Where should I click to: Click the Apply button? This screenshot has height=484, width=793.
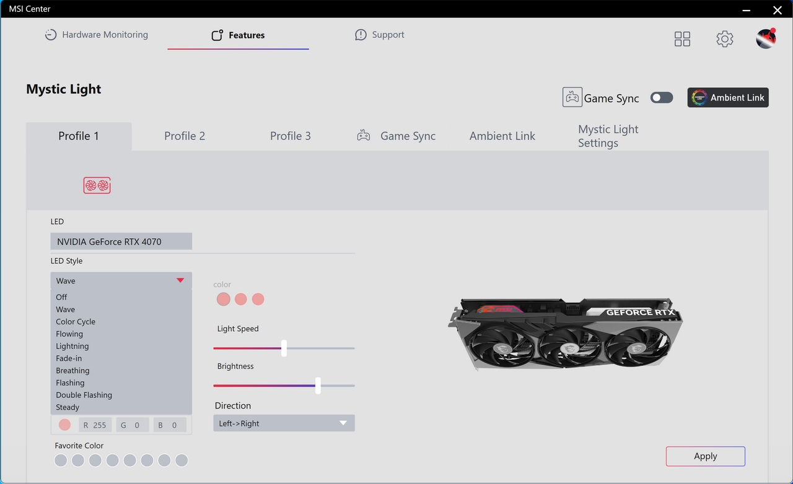click(x=706, y=456)
